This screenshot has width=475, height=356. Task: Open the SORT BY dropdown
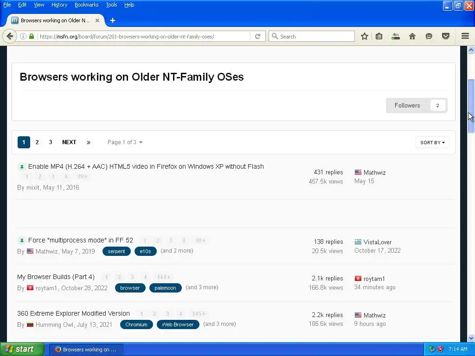coord(432,142)
